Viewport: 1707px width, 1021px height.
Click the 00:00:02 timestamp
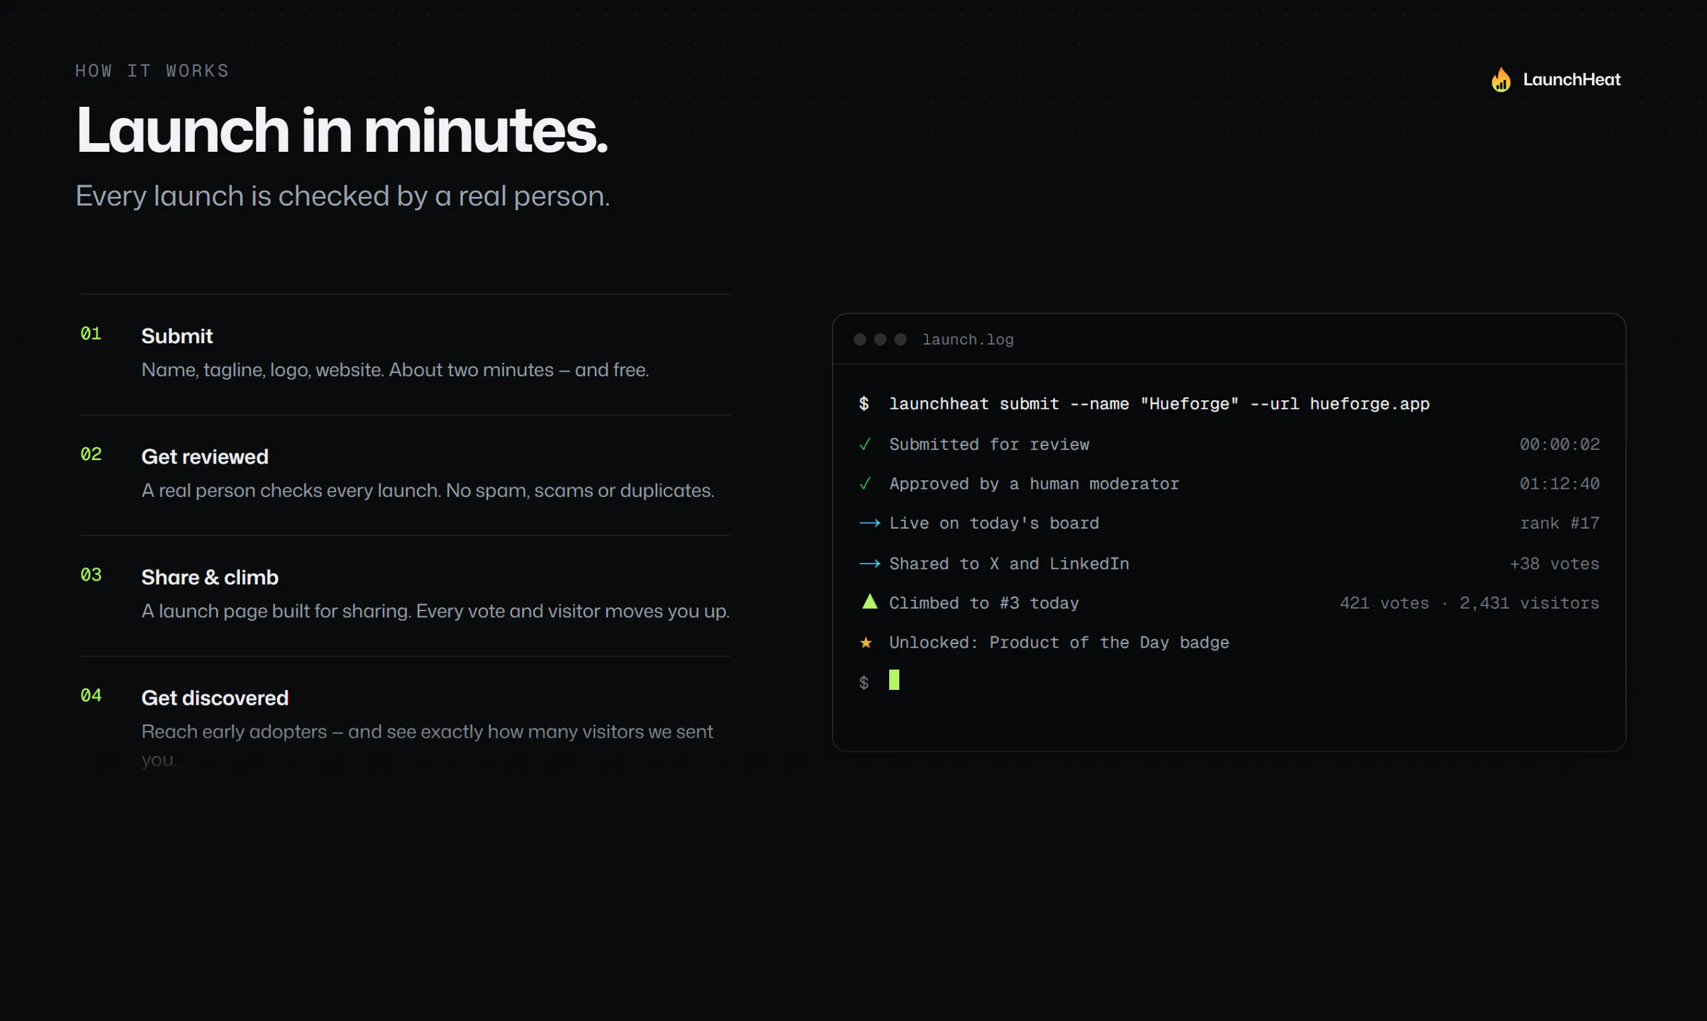tap(1559, 445)
